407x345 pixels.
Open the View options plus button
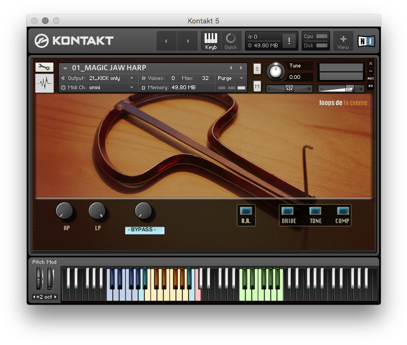click(x=343, y=41)
